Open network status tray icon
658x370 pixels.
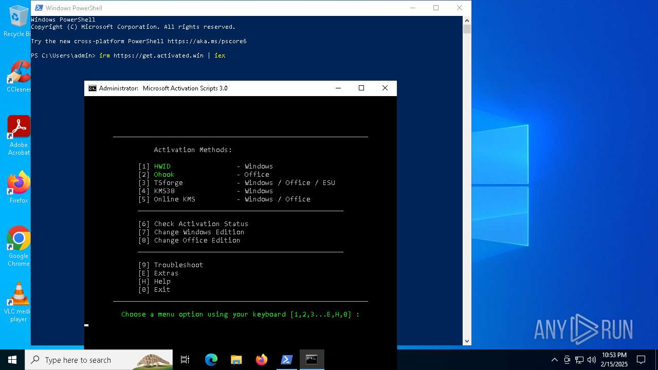(x=579, y=360)
